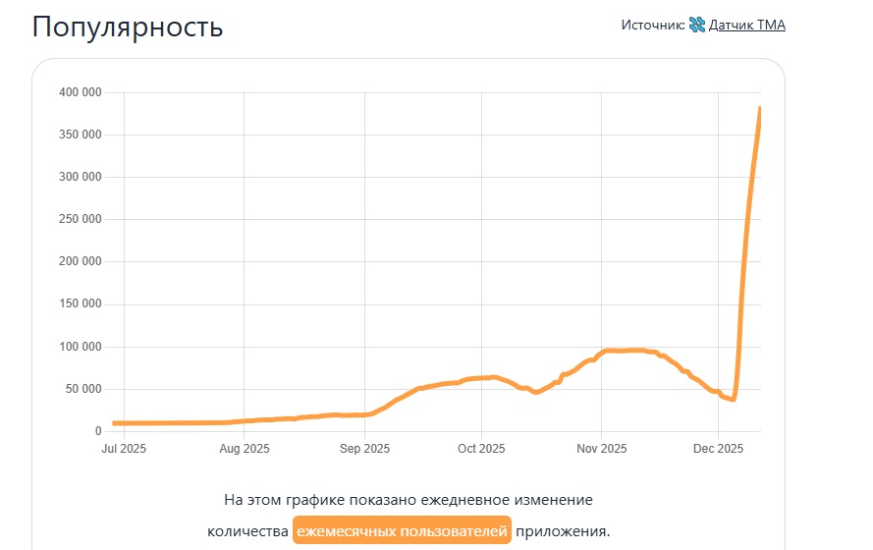
Task: Click the Источник label text
Action: (652, 25)
